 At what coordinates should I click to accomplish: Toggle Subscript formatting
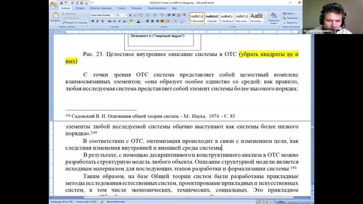tap(115, 21)
